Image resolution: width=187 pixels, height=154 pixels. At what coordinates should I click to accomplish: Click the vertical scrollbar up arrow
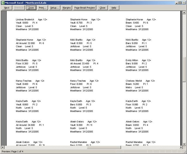click(x=184, y=12)
